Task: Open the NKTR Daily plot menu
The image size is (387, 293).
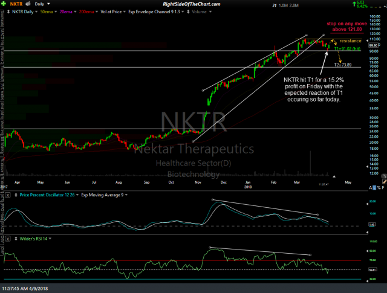Action: pos(25,11)
